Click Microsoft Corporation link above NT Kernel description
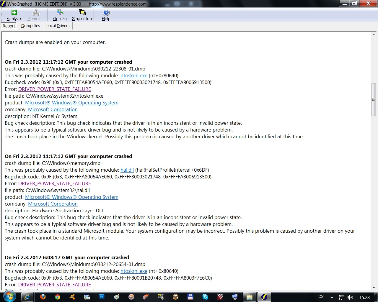The height and width of the screenshot is (302, 378). point(53,109)
